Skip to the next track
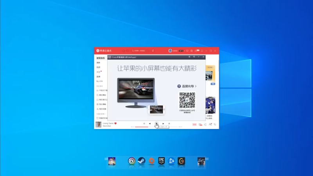 pos(163,124)
